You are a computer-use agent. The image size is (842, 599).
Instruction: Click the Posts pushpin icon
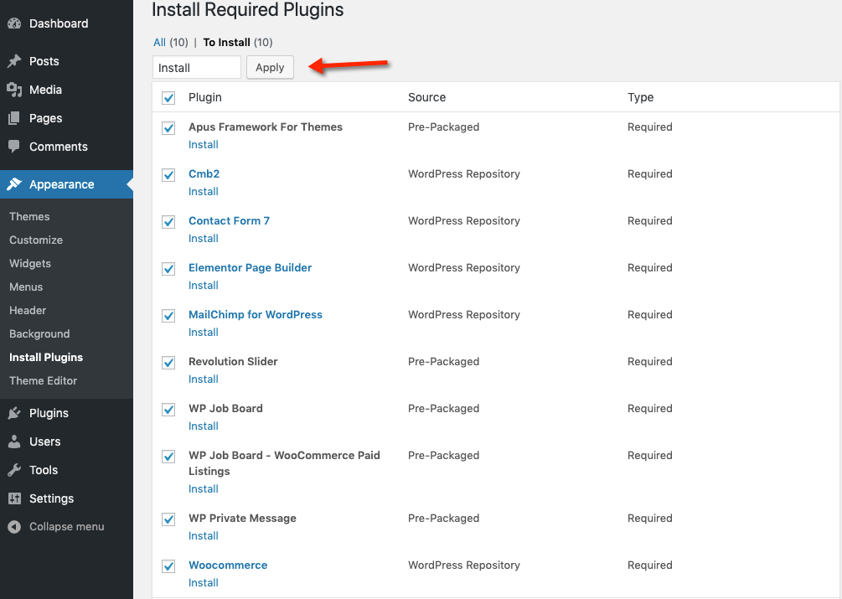click(x=14, y=61)
